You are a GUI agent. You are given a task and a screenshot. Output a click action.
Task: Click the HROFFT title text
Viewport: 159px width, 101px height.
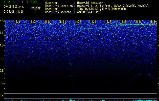pyautogui.click(x=16, y=2)
